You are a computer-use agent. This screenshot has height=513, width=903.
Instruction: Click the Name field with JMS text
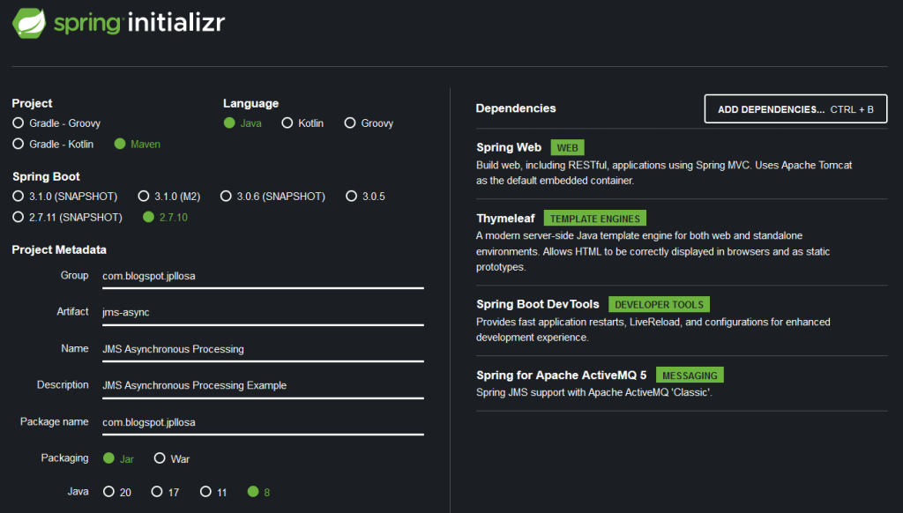click(x=262, y=349)
